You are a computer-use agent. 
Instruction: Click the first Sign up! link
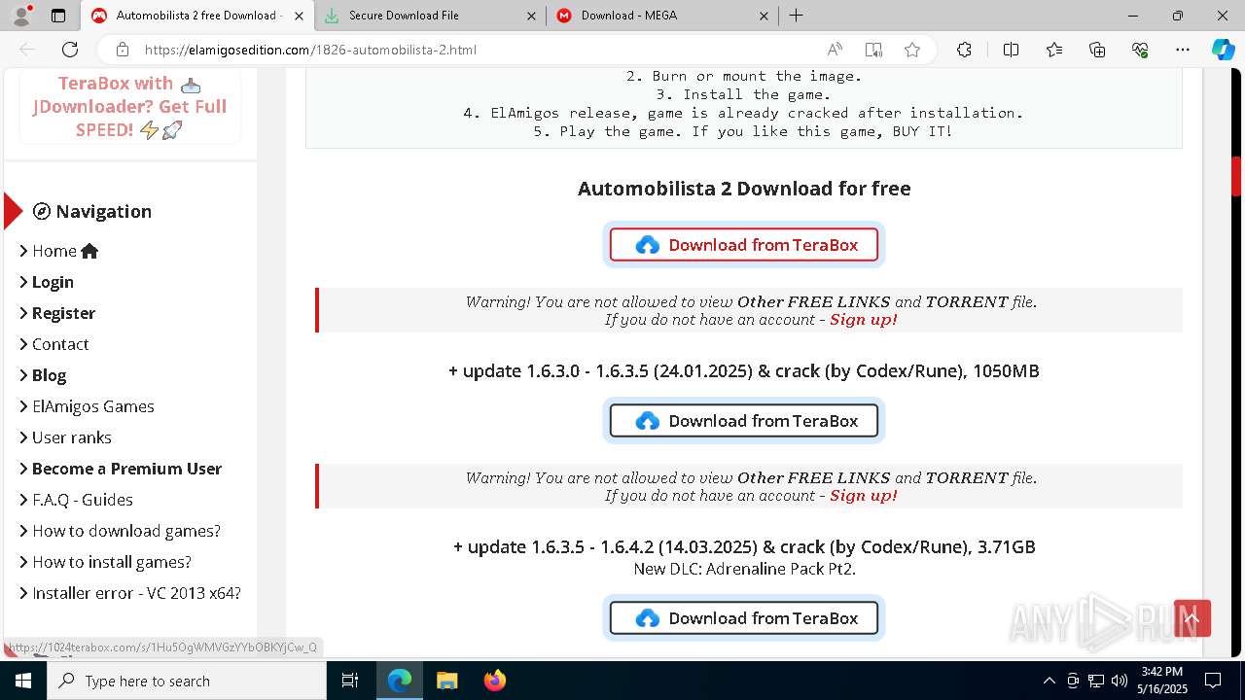(x=863, y=320)
